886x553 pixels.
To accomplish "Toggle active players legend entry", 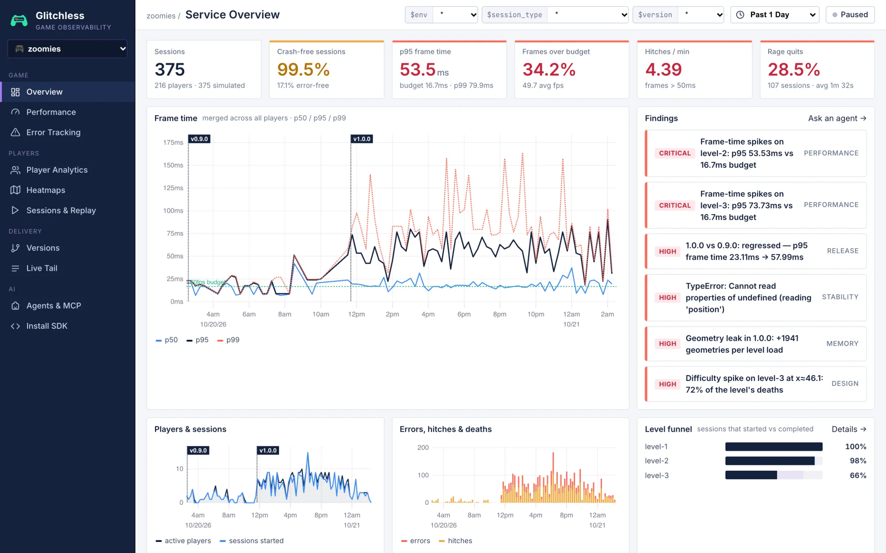I will coord(183,541).
